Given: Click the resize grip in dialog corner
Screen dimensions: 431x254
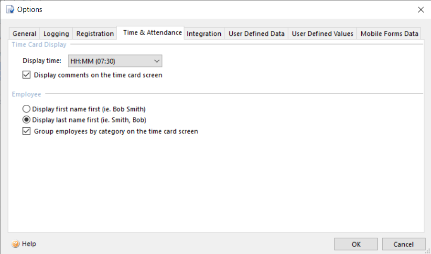Looking at the screenshot, I should pyautogui.click(x=428, y=251).
